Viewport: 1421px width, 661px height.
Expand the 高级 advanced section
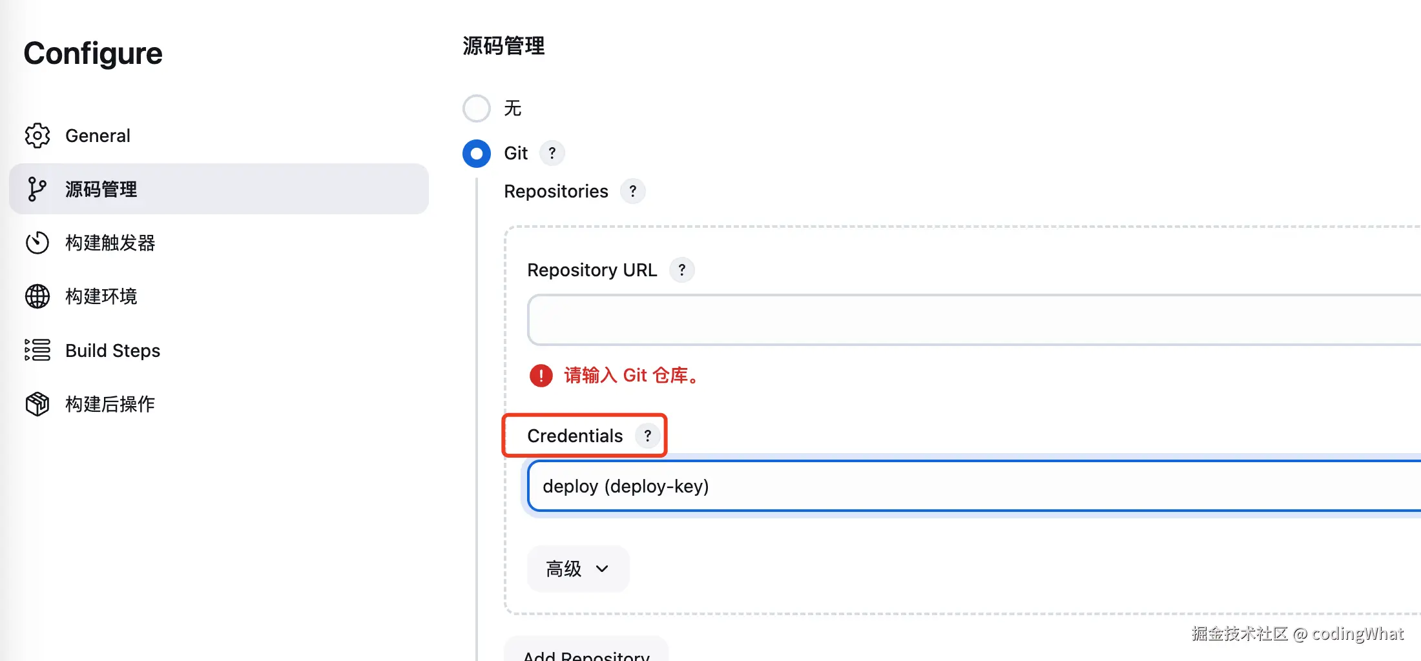coord(577,569)
